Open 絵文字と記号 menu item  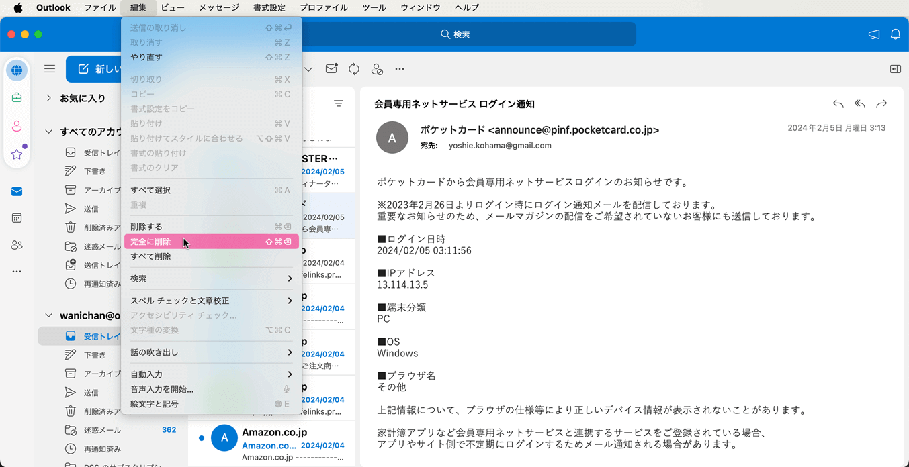(211, 404)
